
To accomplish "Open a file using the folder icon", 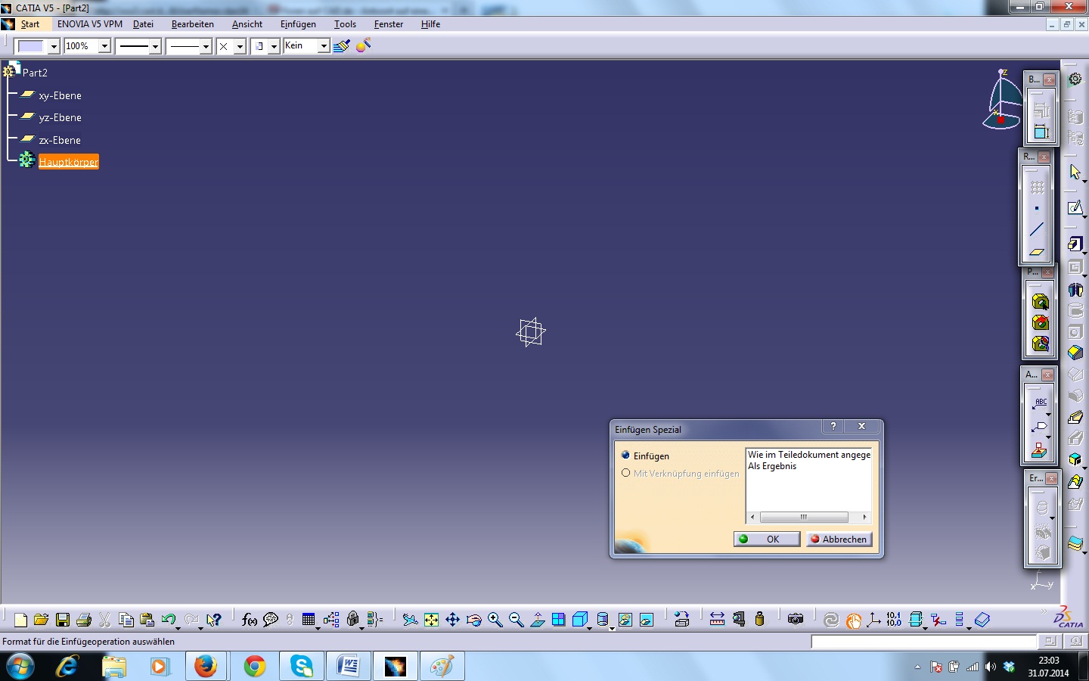I will pos(41,620).
